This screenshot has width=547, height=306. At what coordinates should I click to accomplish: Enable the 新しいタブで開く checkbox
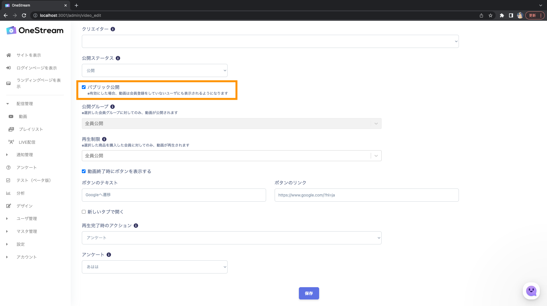[84, 212]
